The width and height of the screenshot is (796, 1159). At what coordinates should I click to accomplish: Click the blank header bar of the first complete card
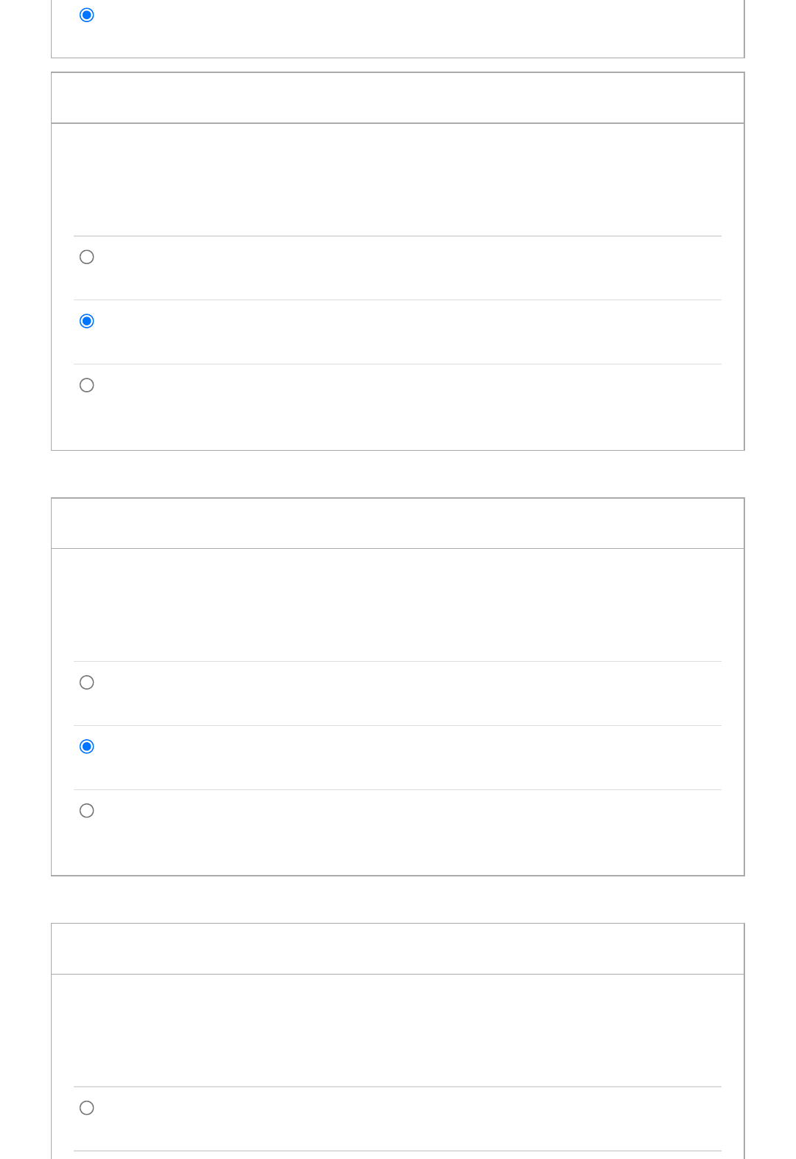(398, 97)
